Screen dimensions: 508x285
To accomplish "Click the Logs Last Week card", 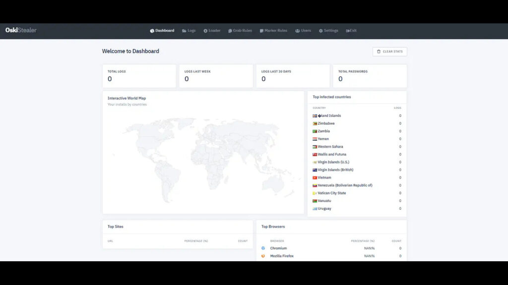I will 216,76.
